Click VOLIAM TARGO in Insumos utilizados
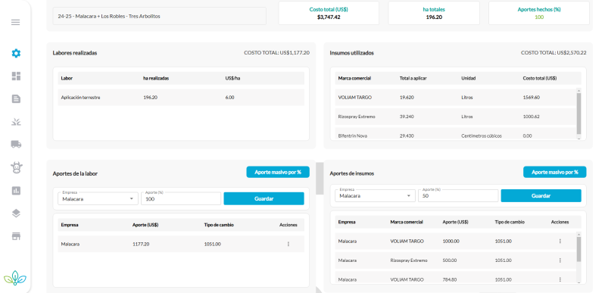This screenshot has width=605, height=293. [x=354, y=97]
